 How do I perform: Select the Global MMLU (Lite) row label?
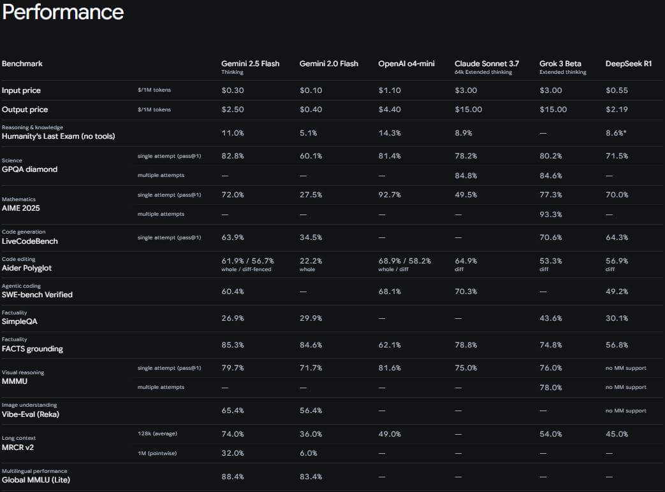point(36,480)
